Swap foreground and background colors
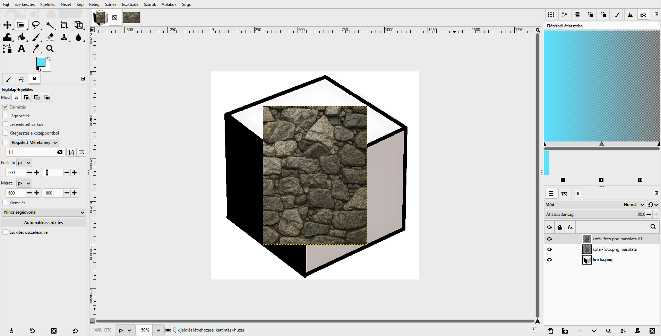 click(x=49, y=59)
